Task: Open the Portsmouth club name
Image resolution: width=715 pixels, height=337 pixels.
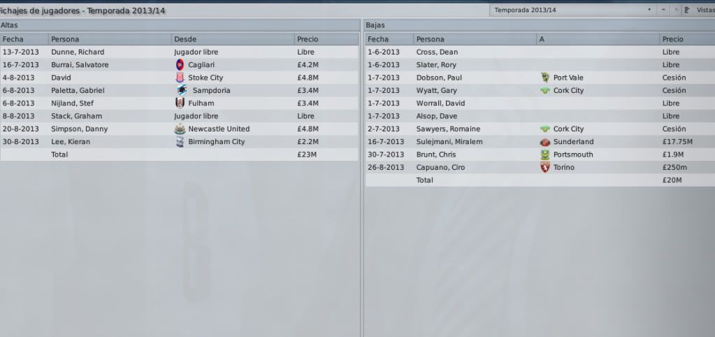Action: pos(573,155)
